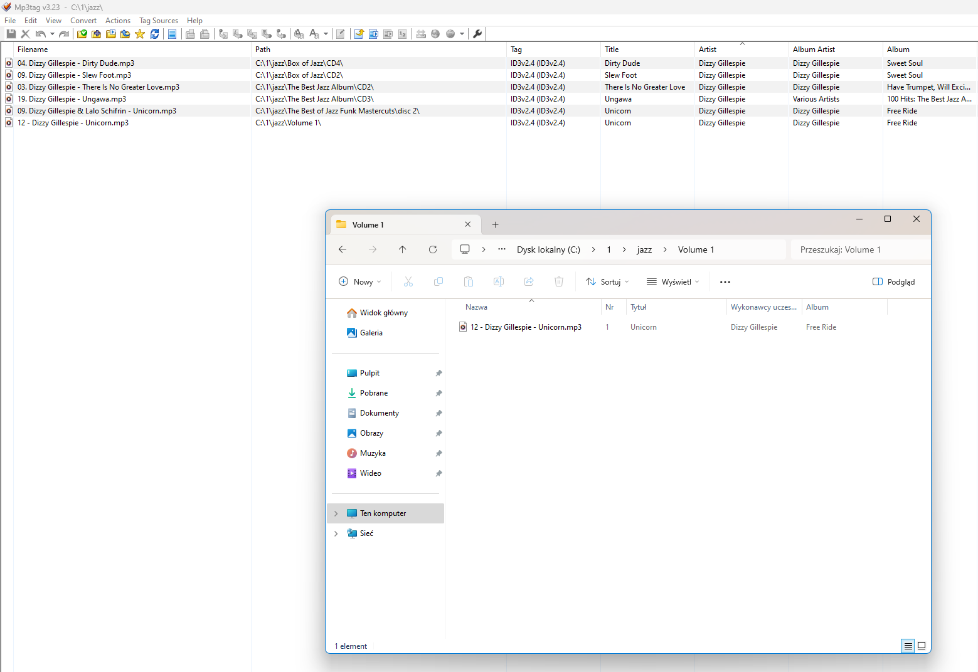Expand the chevron after 'jazz' breadcrumb

(665, 249)
